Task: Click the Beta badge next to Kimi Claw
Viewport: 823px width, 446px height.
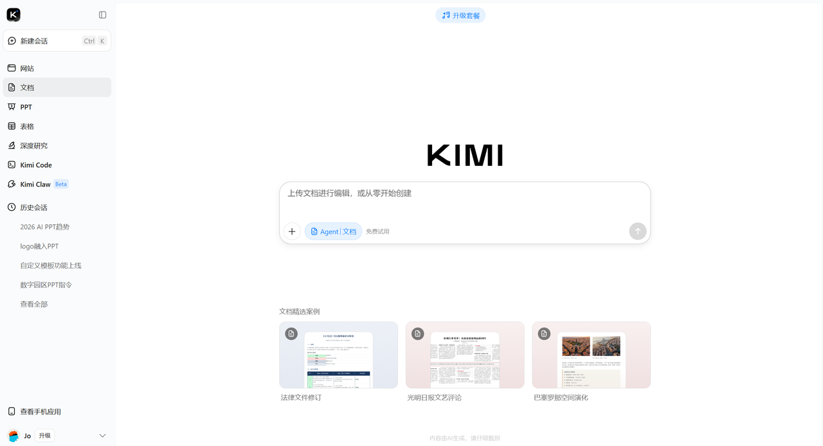Action: [60, 184]
